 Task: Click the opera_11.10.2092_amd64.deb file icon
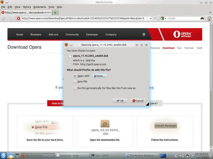tap(70, 56)
